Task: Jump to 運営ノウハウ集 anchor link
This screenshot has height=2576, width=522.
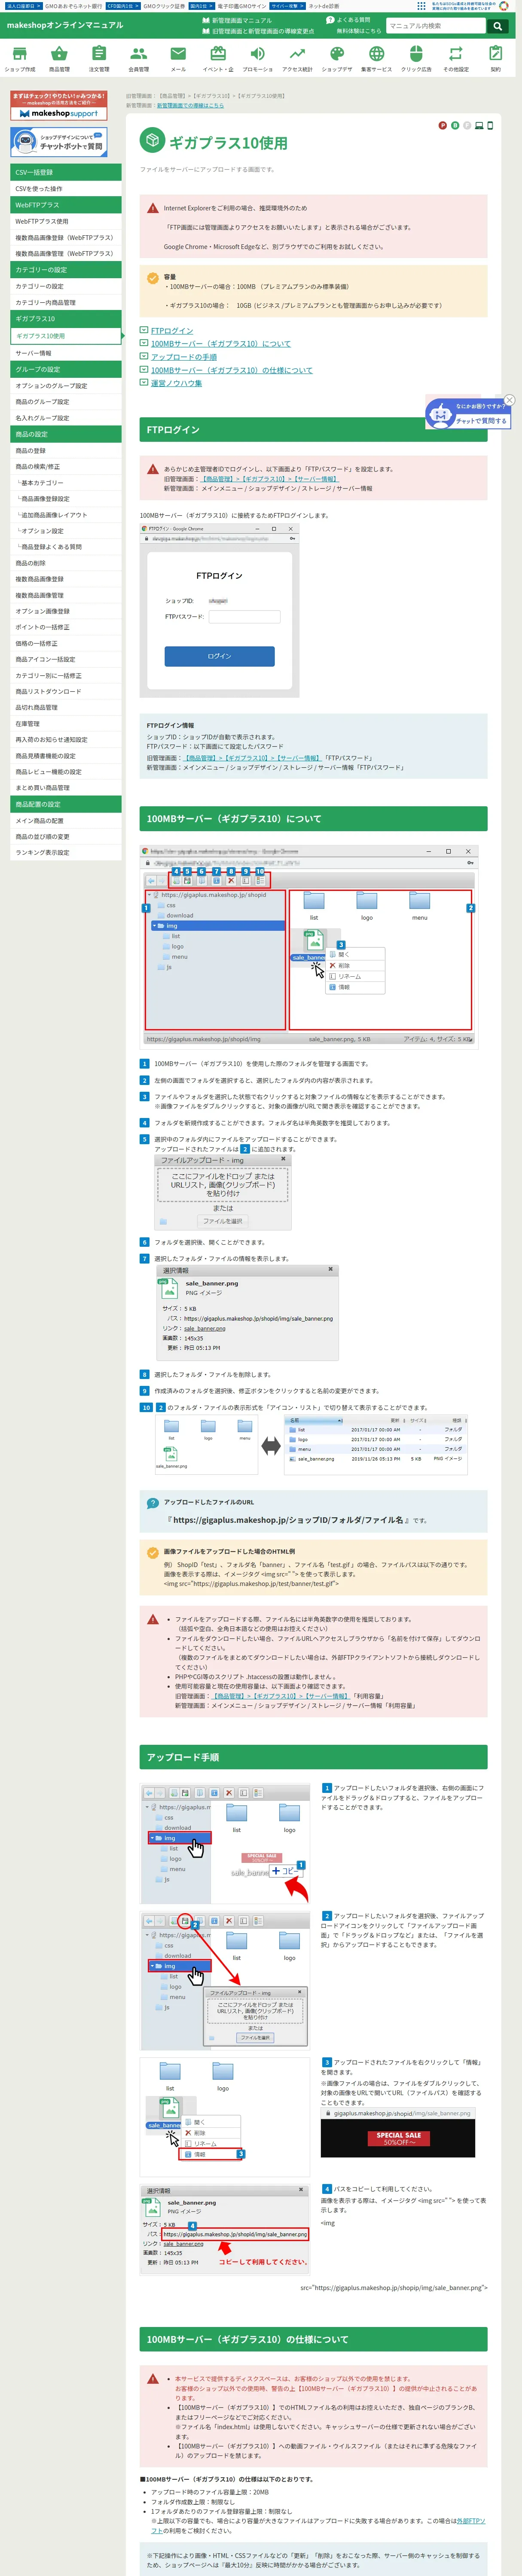Action: coord(176,383)
